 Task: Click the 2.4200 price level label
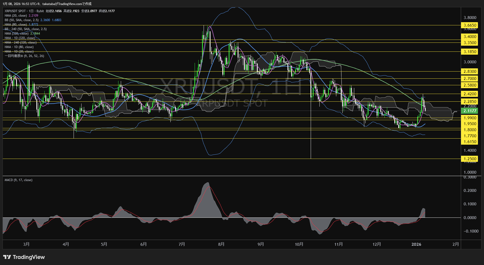tap(470, 94)
